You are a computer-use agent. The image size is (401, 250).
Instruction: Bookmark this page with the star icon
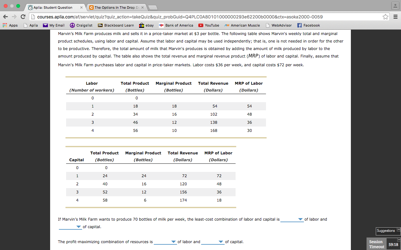coord(385,17)
